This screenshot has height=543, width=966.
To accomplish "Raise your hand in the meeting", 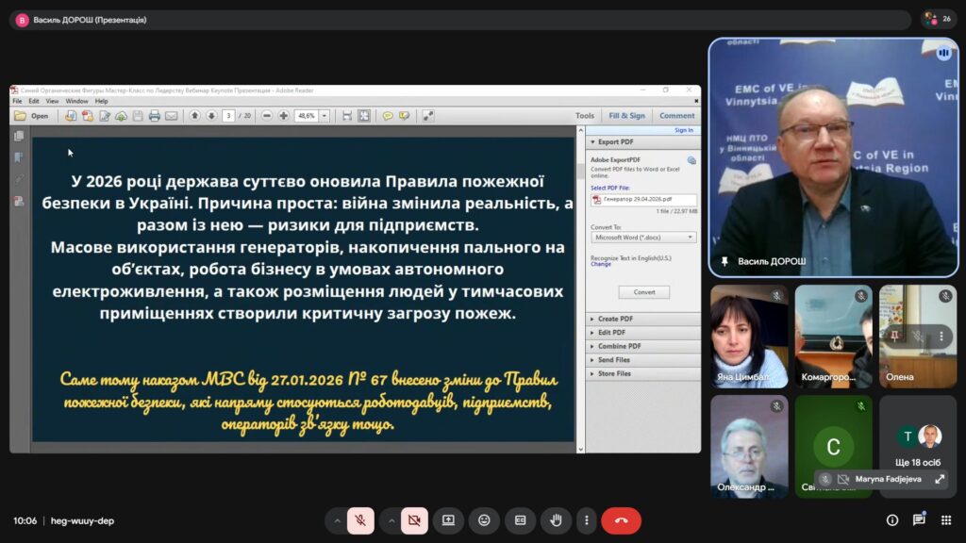I will click(x=557, y=520).
